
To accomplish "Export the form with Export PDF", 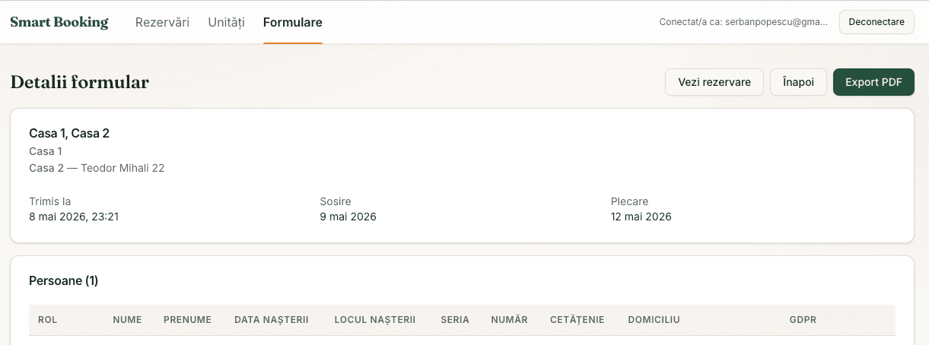I will pos(873,82).
